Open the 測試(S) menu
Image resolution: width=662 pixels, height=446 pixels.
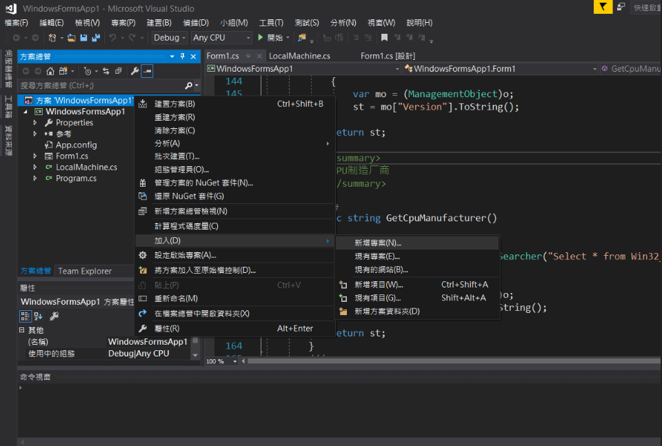[306, 22]
